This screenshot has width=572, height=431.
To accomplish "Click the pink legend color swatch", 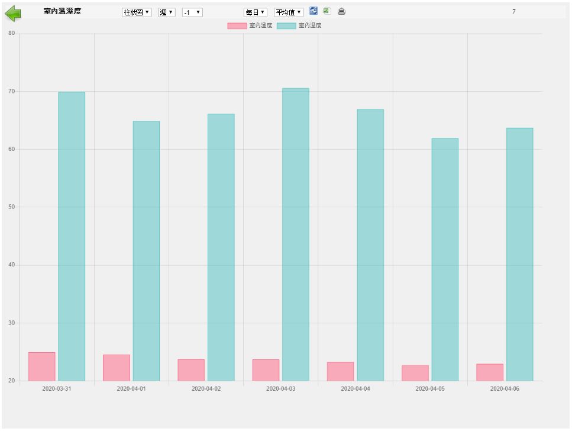I will click(x=237, y=26).
